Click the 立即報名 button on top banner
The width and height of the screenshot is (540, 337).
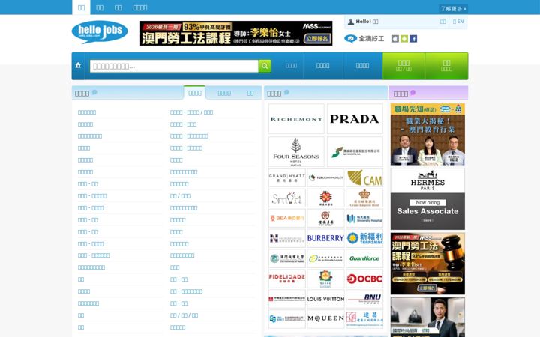click(x=317, y=38)
